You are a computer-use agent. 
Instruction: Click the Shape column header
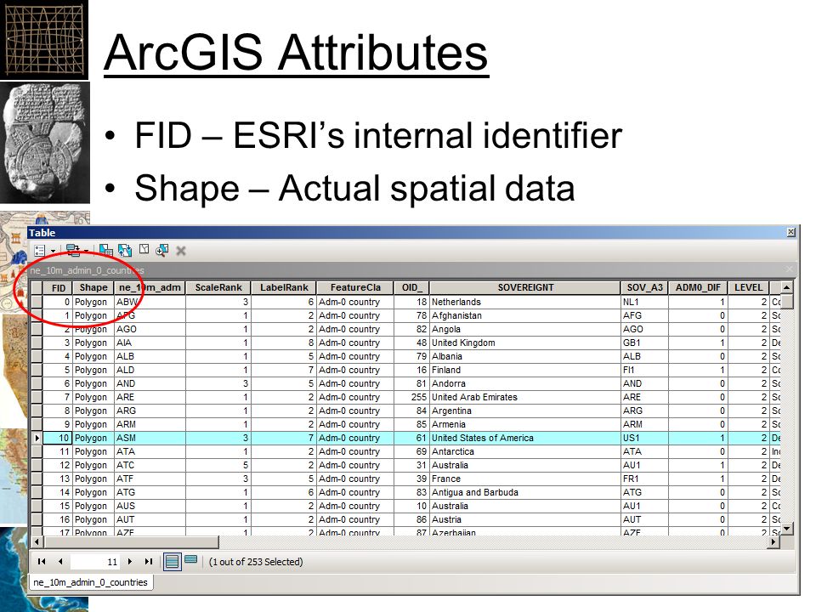point(93,288)
